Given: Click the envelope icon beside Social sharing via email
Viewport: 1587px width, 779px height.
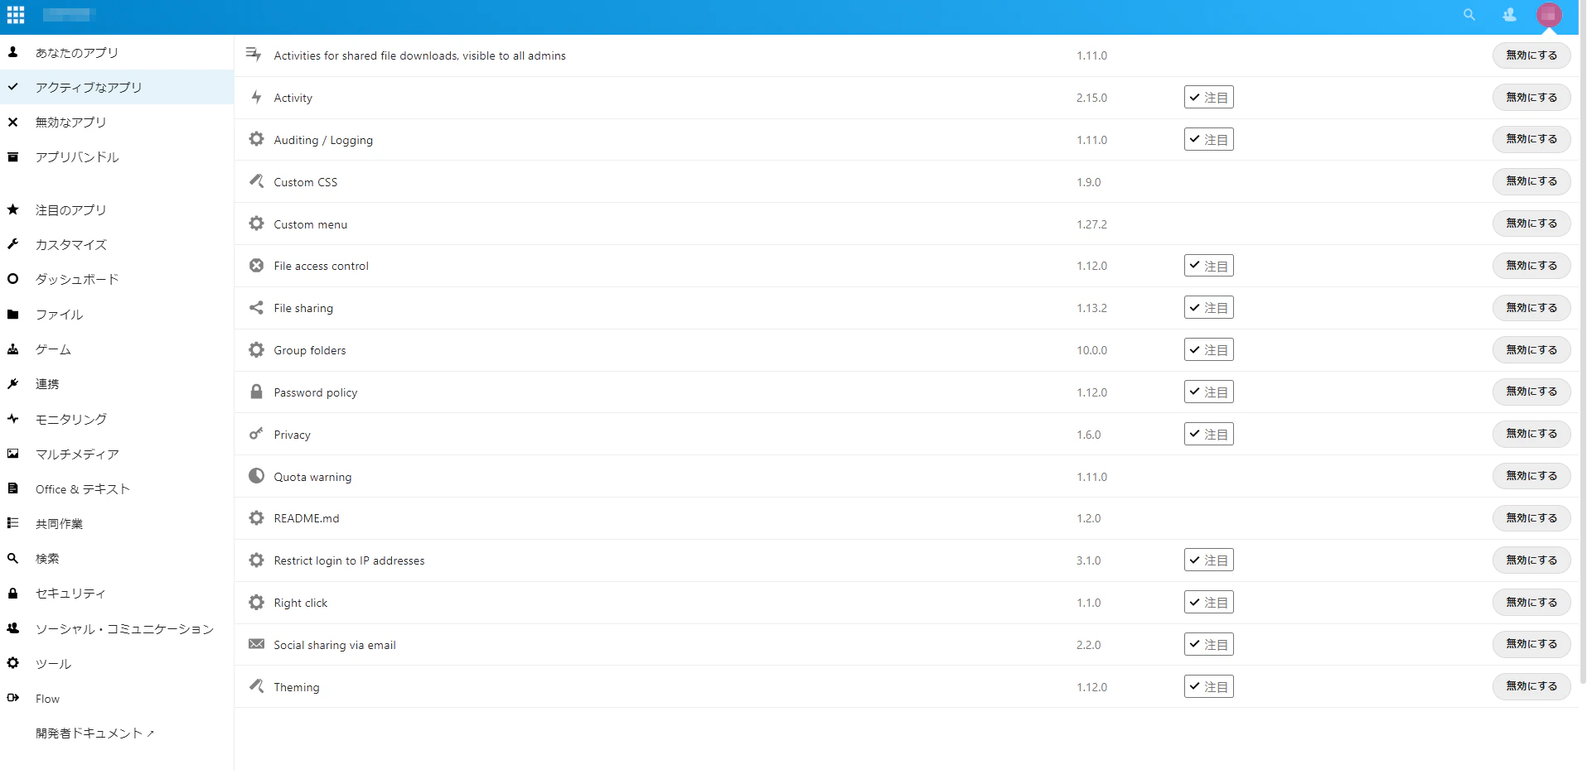Looking at the screenshot, I should click(x=257, y=644).
